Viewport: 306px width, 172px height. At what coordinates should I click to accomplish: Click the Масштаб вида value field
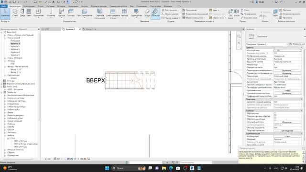(287, 50)
